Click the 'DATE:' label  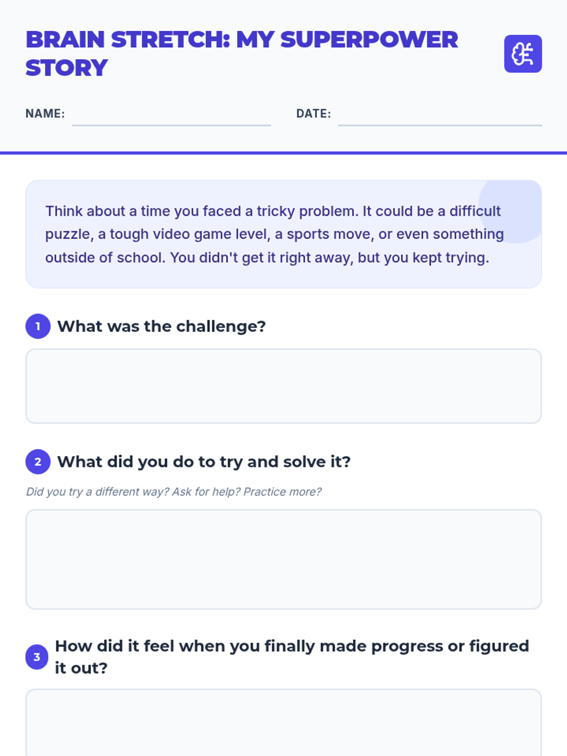(313, 114)
